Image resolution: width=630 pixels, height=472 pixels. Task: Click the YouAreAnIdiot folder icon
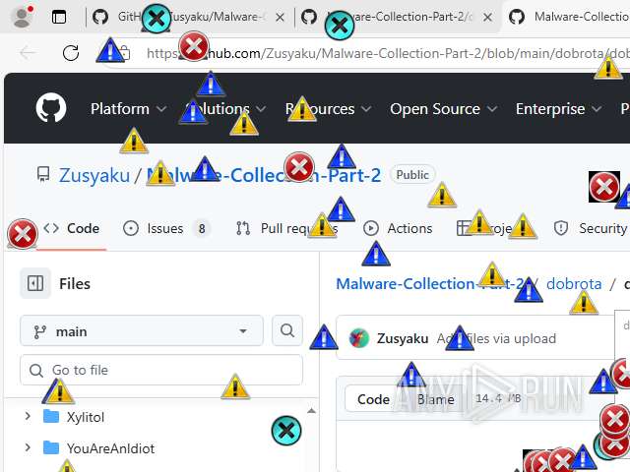[51, 447]
